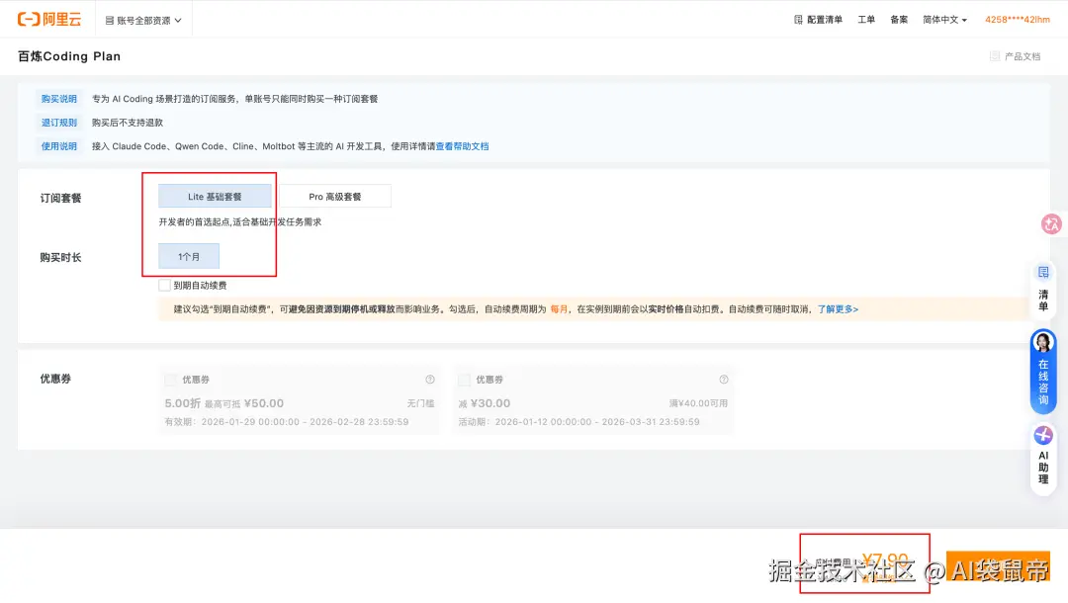1068x603 pixels.
Task: Click the translation icon above the sidebar
Action: click(x=1051, y=224)
